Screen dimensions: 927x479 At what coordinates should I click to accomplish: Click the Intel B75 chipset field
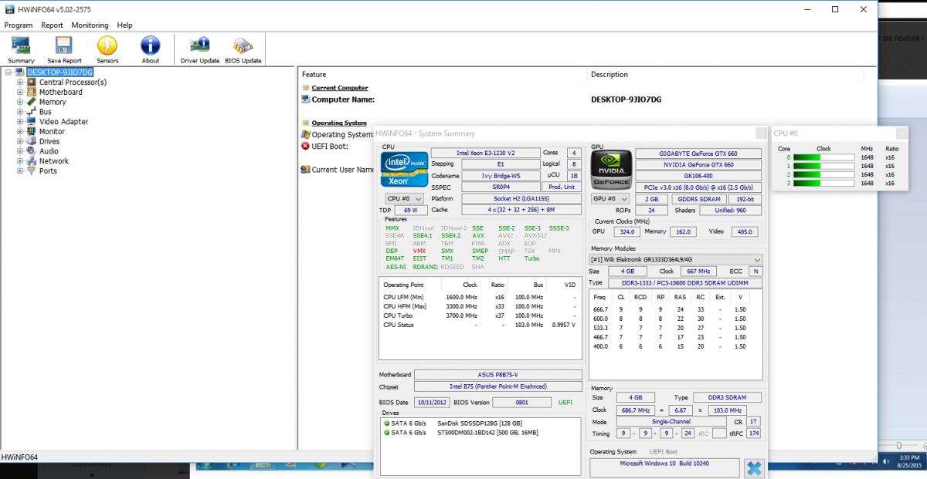click(x=498, y=386)
